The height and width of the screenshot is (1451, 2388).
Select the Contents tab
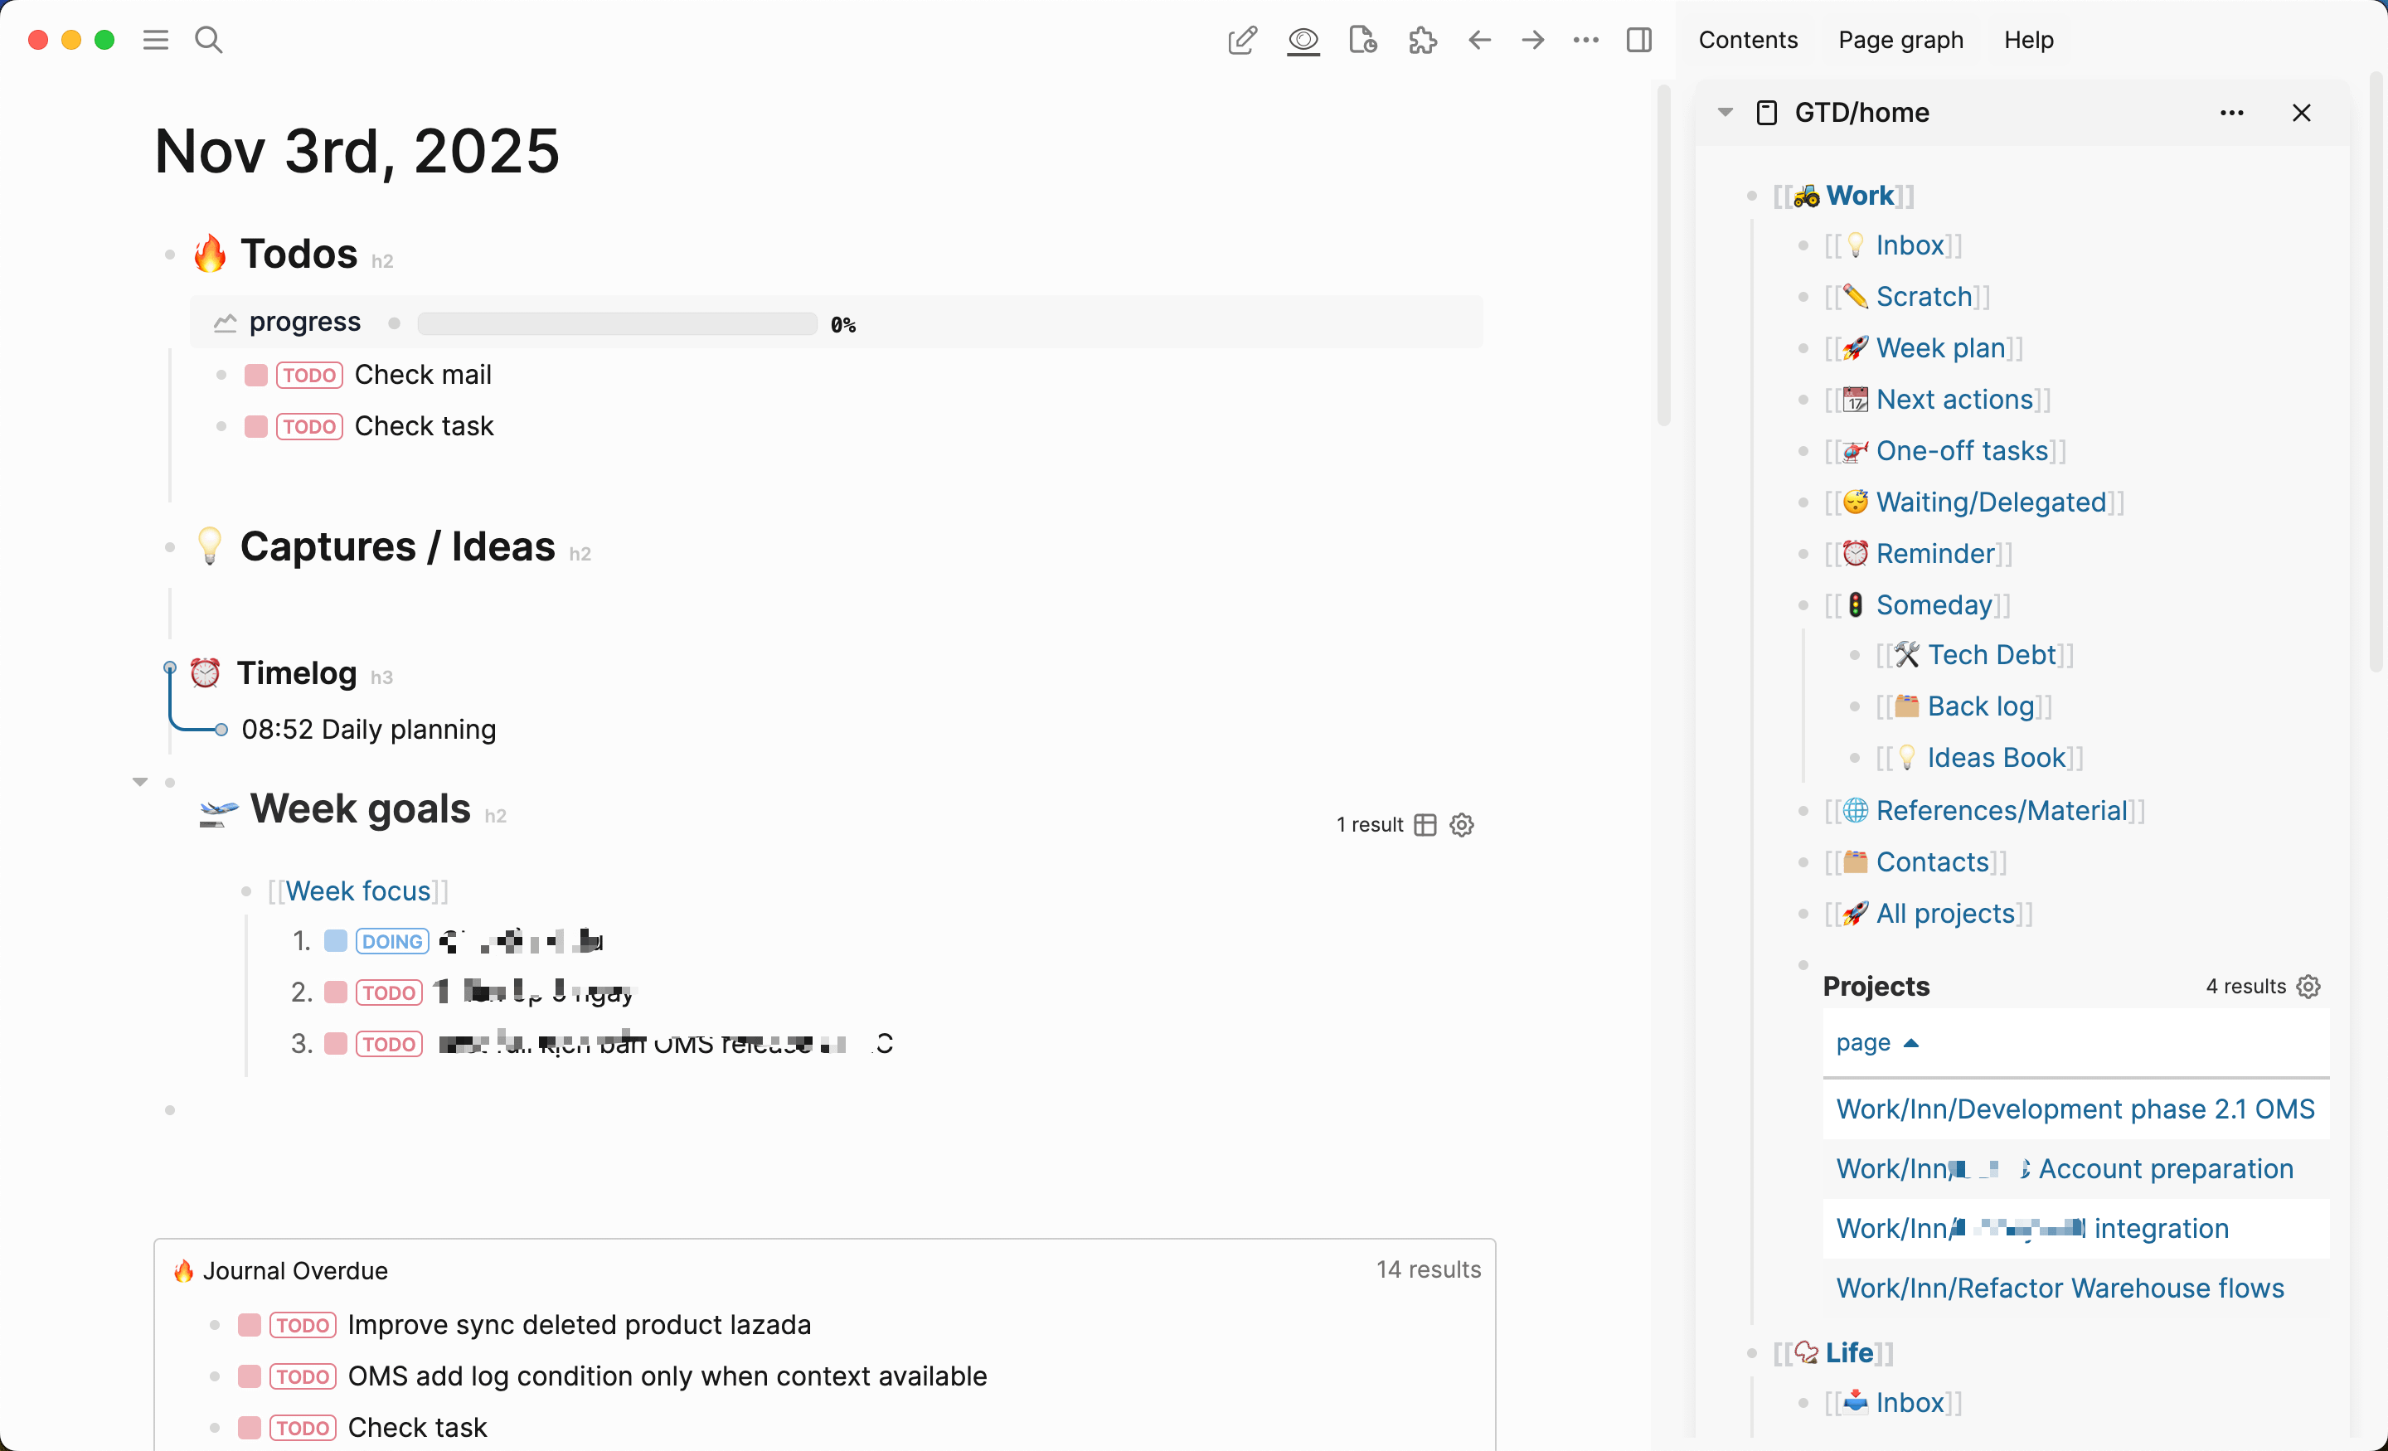1747,40
